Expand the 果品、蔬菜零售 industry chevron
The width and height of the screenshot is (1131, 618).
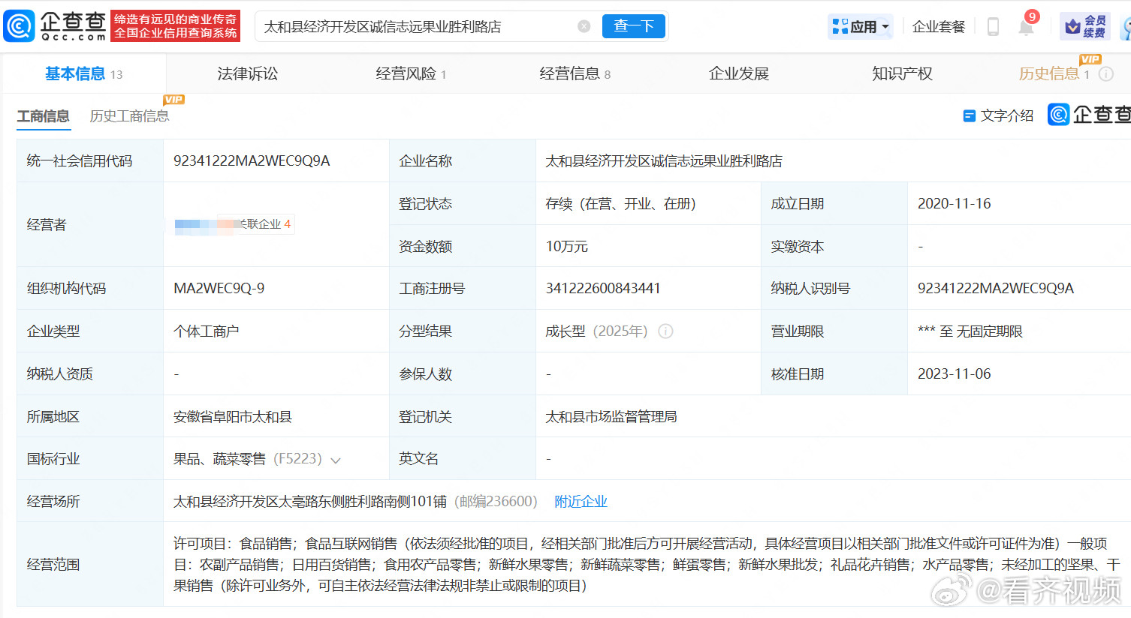(336, 460)
